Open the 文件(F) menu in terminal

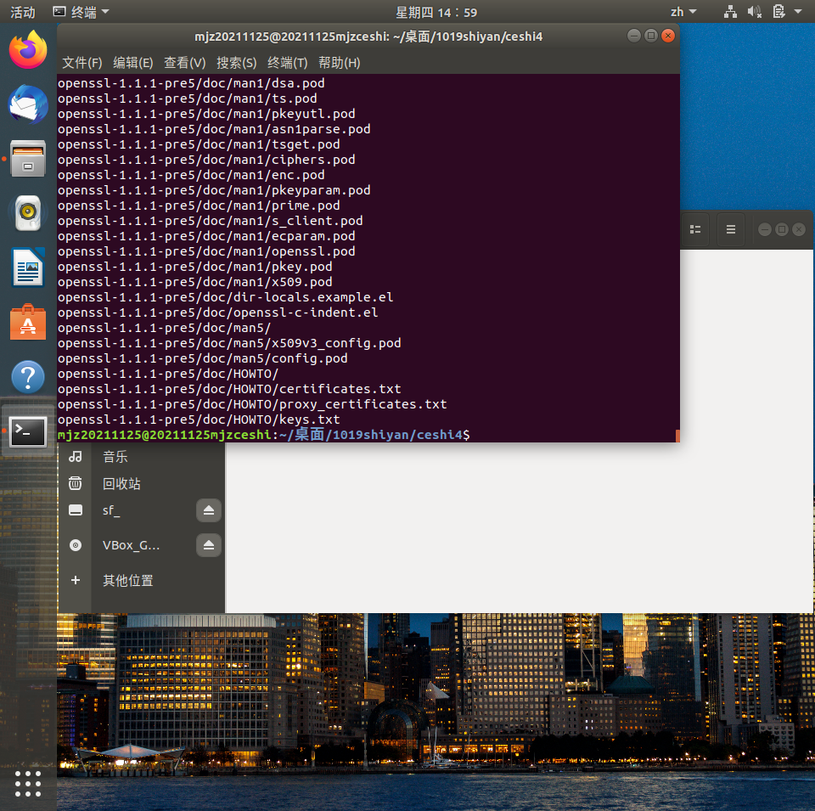click(82, 63)
